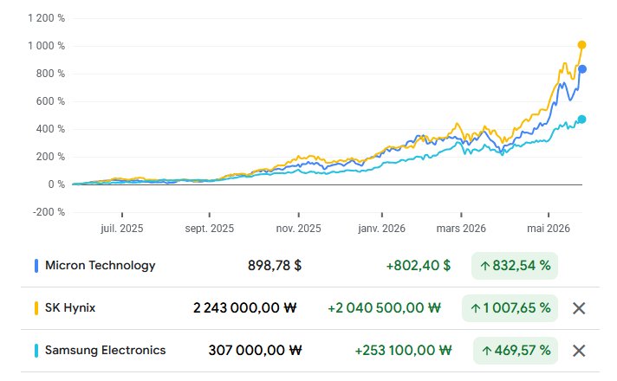Screen dimensions: 617x381
Task: Click the Micron Technology stock name
Action: pyautogui.click(x=100, y=266)
